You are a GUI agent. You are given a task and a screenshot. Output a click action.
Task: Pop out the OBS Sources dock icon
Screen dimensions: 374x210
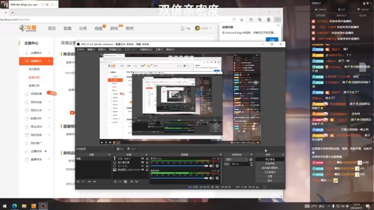[146, 154]
